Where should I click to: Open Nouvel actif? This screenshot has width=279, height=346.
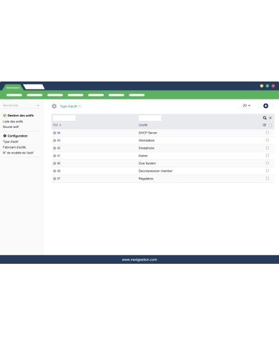[x=11, y=127]
